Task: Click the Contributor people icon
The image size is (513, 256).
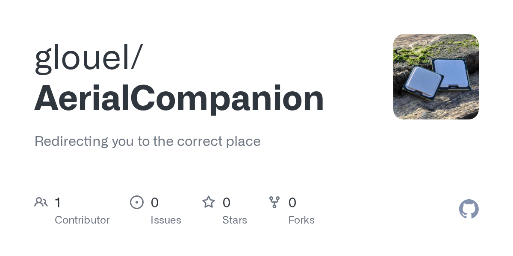Action: coord(41,202)
